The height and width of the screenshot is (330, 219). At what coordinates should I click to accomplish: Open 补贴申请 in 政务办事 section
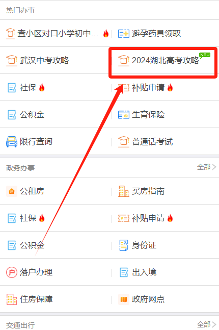(x=146, y=218)
